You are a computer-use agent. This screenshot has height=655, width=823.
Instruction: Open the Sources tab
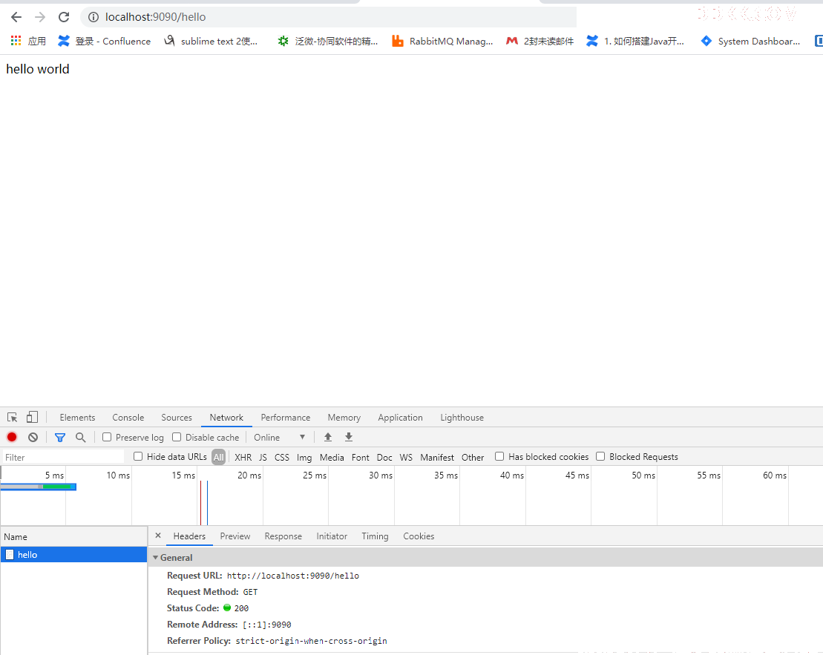tap(177, 417)
